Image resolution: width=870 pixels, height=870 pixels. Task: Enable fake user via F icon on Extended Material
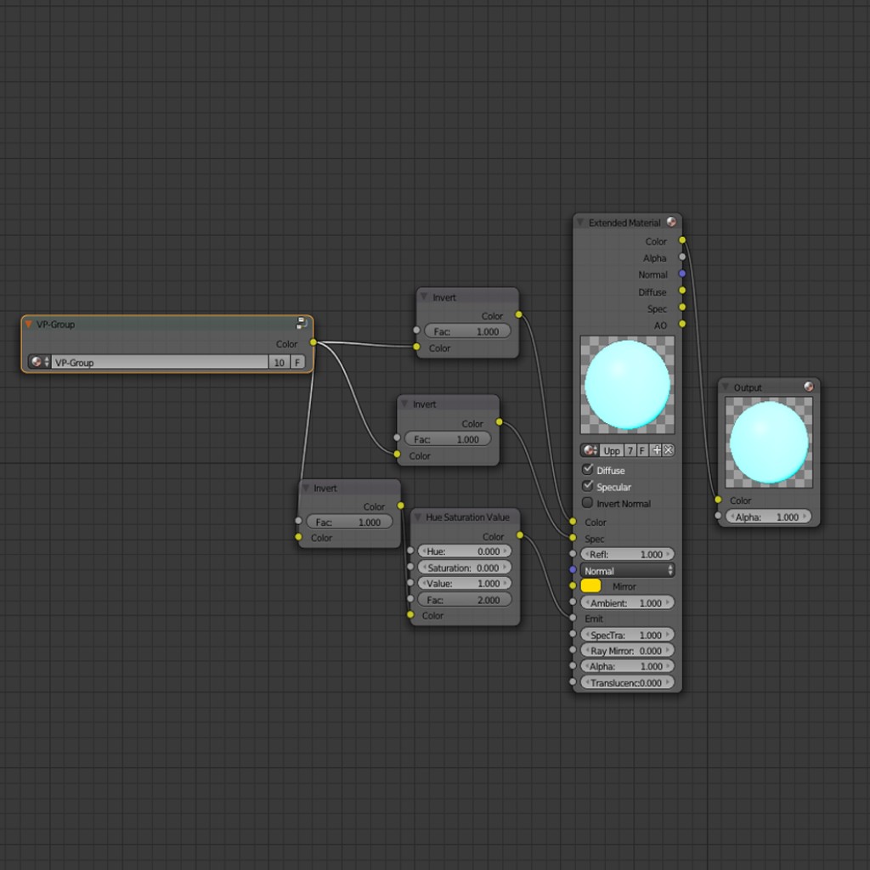(641, 449)
